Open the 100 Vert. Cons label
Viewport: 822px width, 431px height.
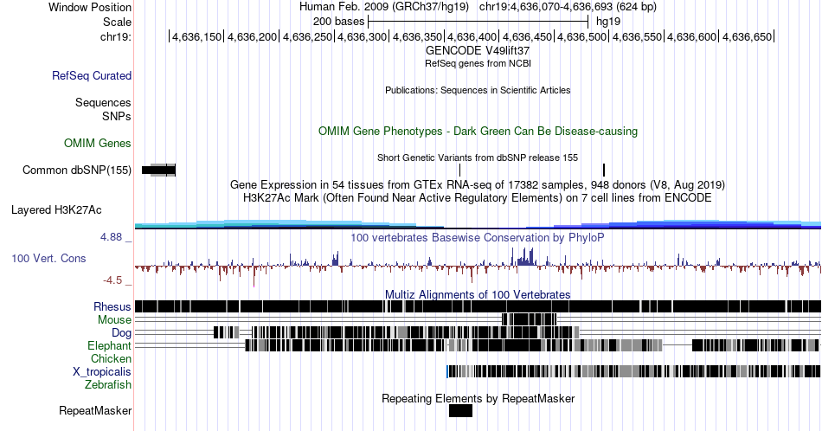(48, 258)
